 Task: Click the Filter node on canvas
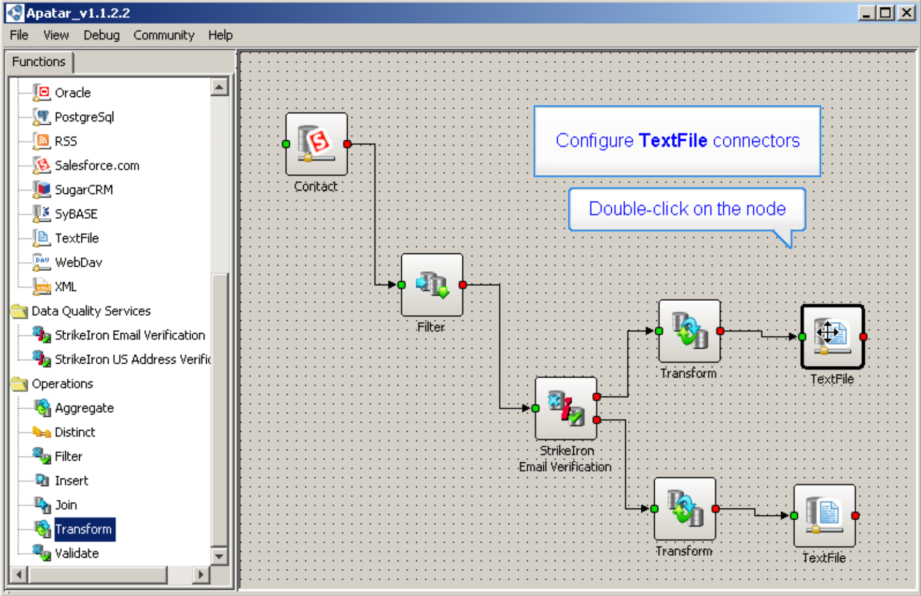tap(432, 285)
